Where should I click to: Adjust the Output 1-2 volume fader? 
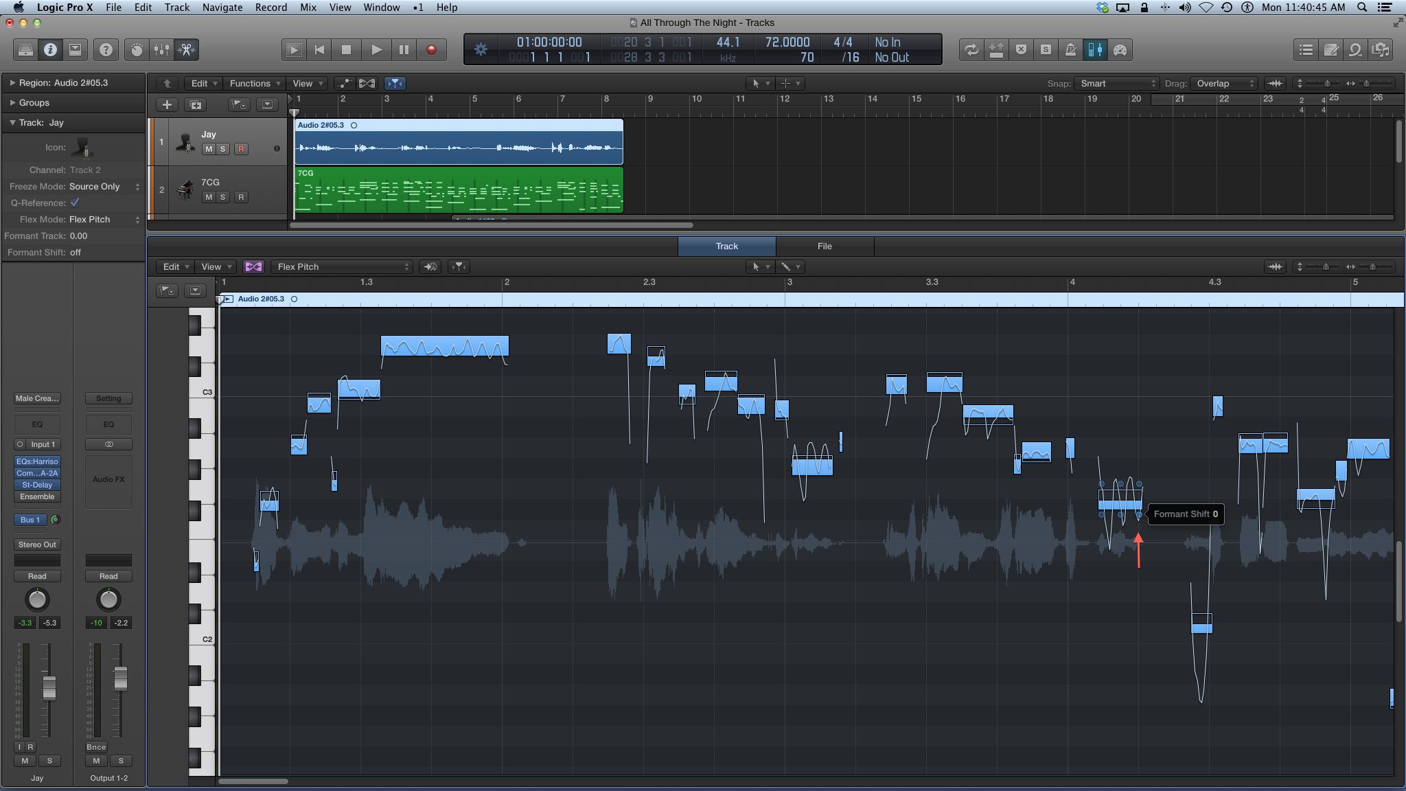tap(120, 677)
